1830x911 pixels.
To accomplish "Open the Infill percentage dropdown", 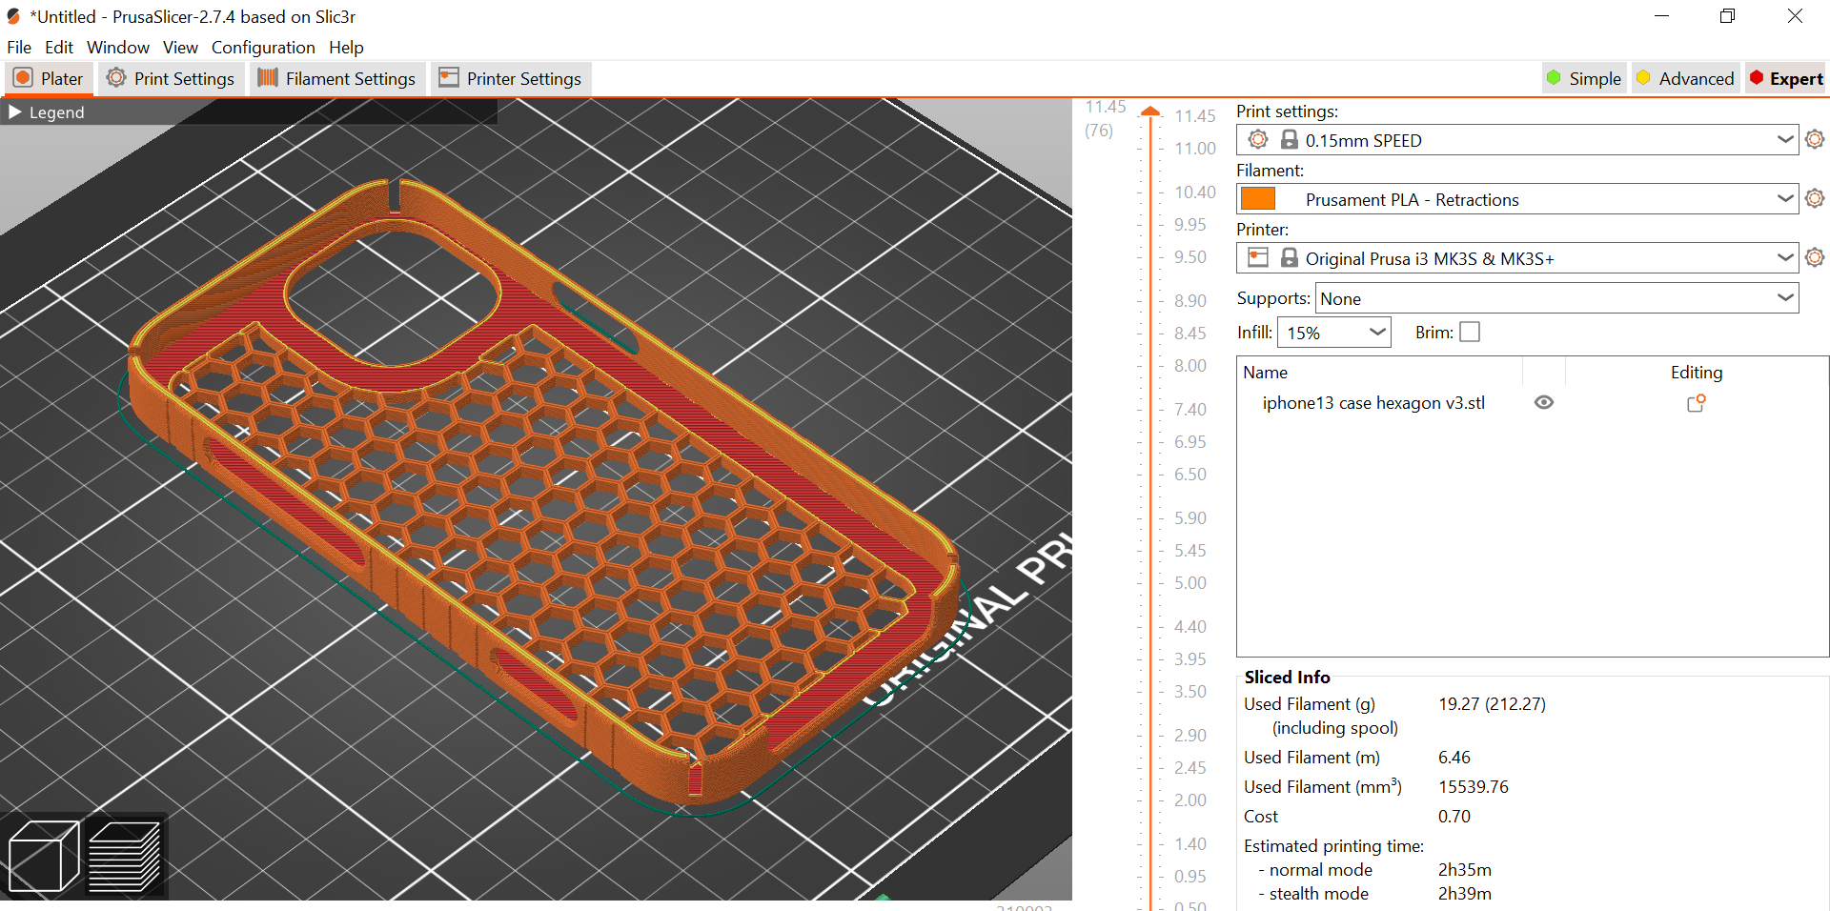I will pos(1334,333).
